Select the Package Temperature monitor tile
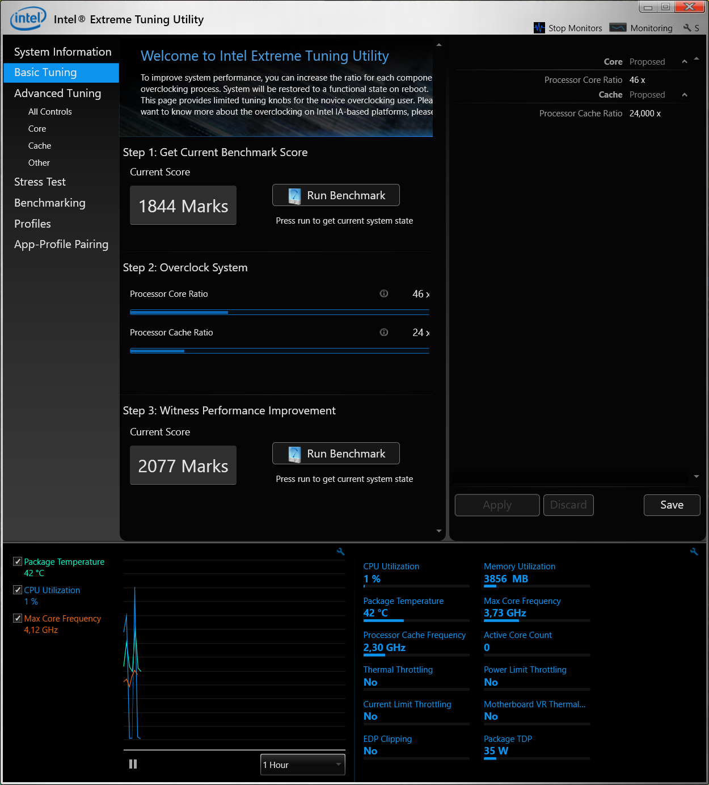709x785 pixels. coord(416,608)
